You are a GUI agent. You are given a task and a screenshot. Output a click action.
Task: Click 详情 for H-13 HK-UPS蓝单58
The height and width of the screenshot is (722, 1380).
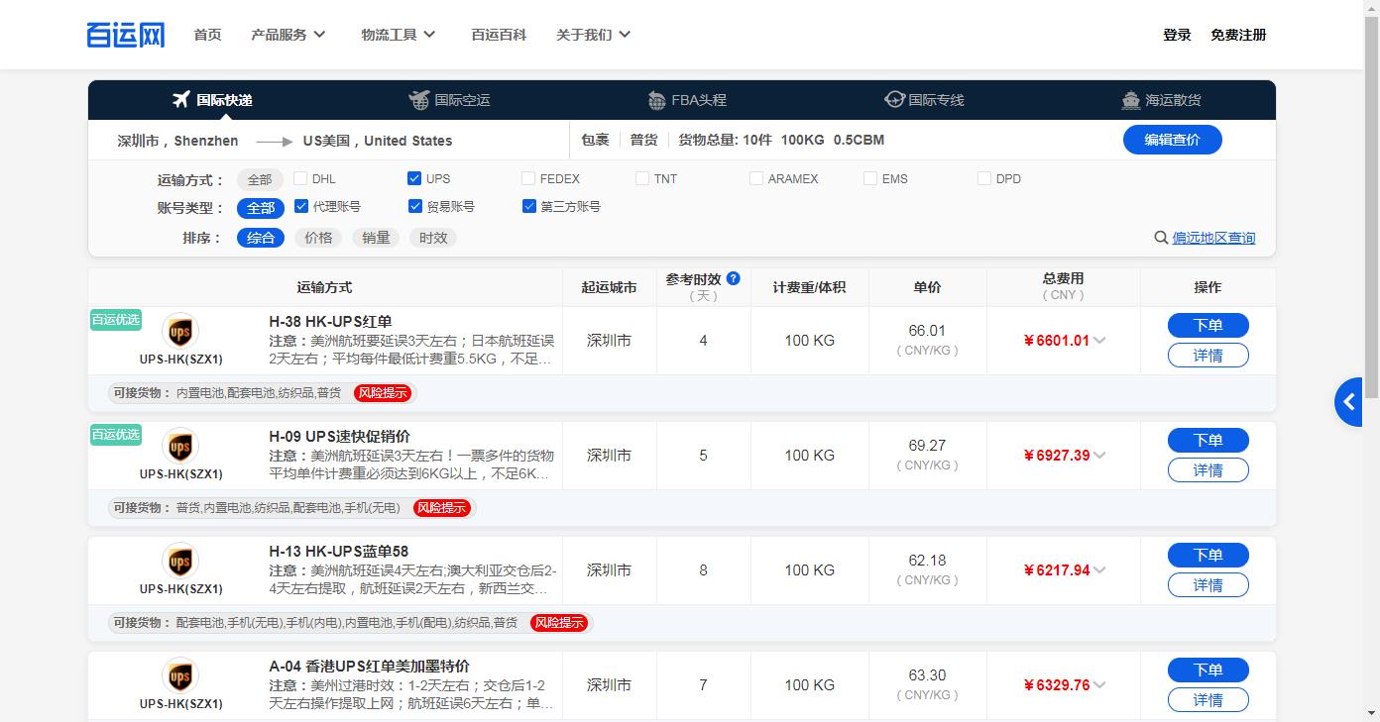tap(1207, 585)
